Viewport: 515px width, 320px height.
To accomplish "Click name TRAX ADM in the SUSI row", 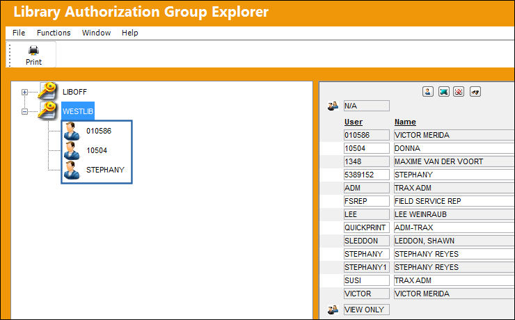I will (454, 280).
